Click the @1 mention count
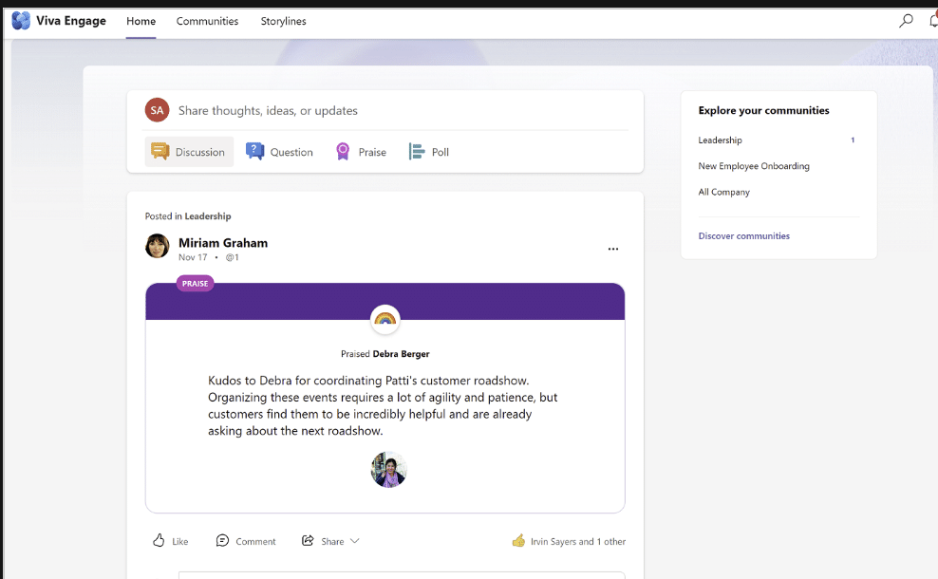The height and width of the screenshot is (579, 938). click(232, 257)
